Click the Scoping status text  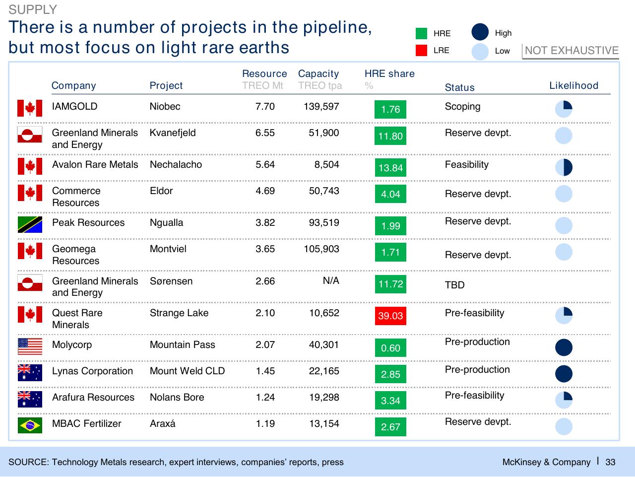(x=463, y=107)
